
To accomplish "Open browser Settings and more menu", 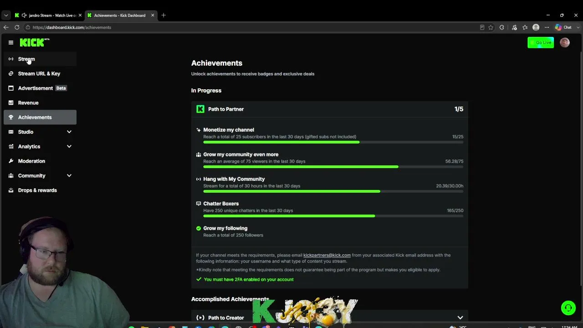I will click(x=547, y=27).
